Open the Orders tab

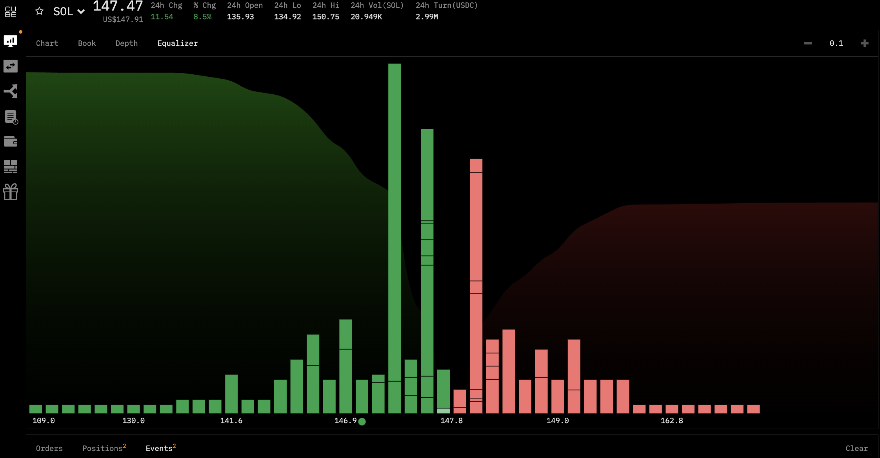(x=49, y=448)
